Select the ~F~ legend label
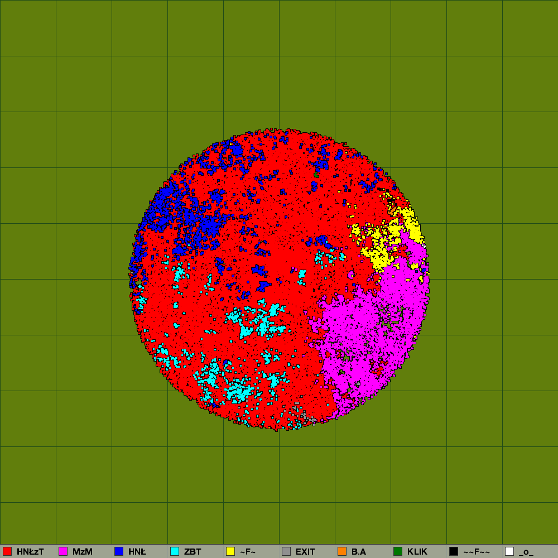 click(x=248, y=552)
